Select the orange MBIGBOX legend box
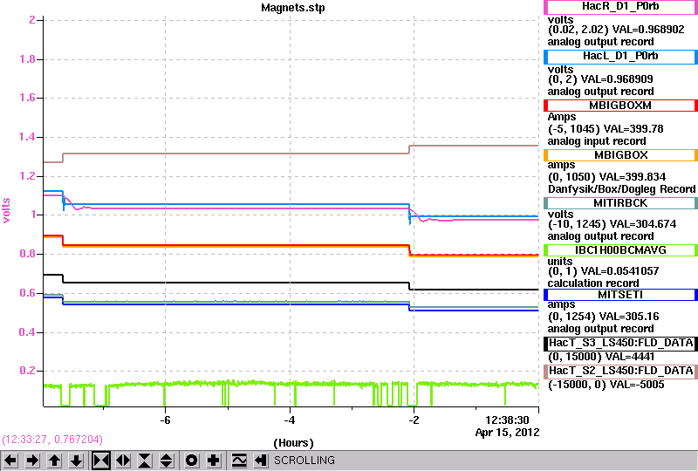 pyautogui.click(x=620, y=155)
